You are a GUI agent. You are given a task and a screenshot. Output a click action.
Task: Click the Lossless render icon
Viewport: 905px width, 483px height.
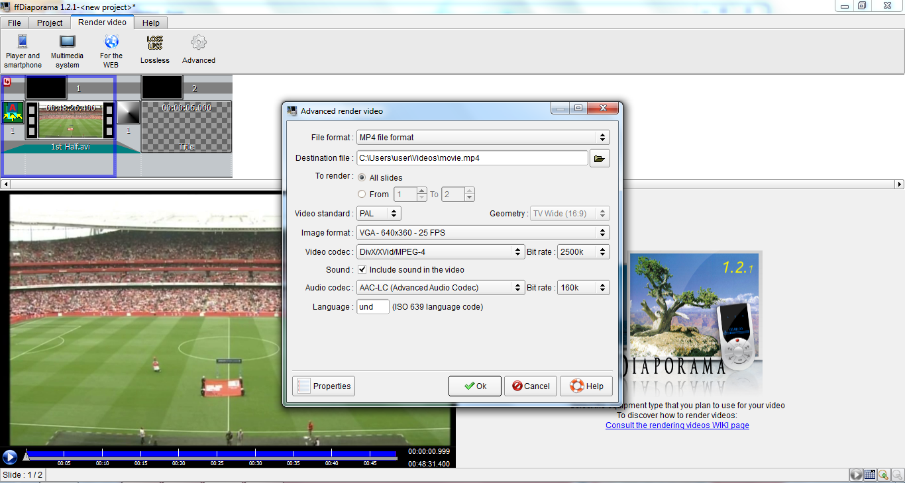(154, 43)
